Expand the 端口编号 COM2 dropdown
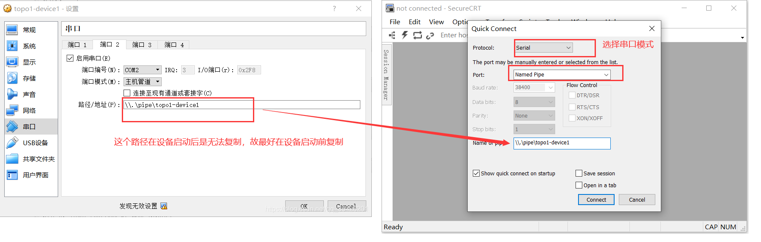This screenshot has height=242, width=761. (x=142, y=70)
